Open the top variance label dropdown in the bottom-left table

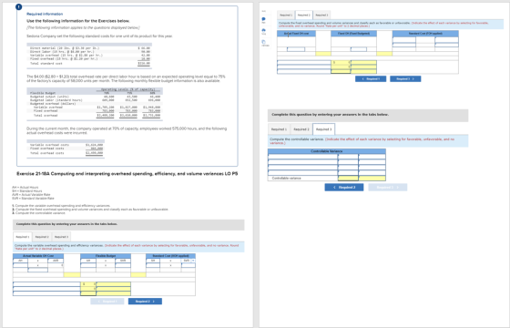pyautogui.click(x=46, y=284)
